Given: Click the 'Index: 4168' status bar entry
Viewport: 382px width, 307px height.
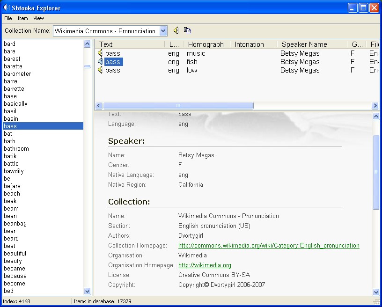Looking at the screenshot, I should (16, 301).
